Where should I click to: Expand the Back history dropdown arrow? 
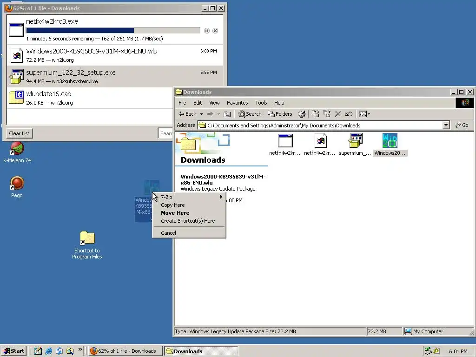pos(201,114)
